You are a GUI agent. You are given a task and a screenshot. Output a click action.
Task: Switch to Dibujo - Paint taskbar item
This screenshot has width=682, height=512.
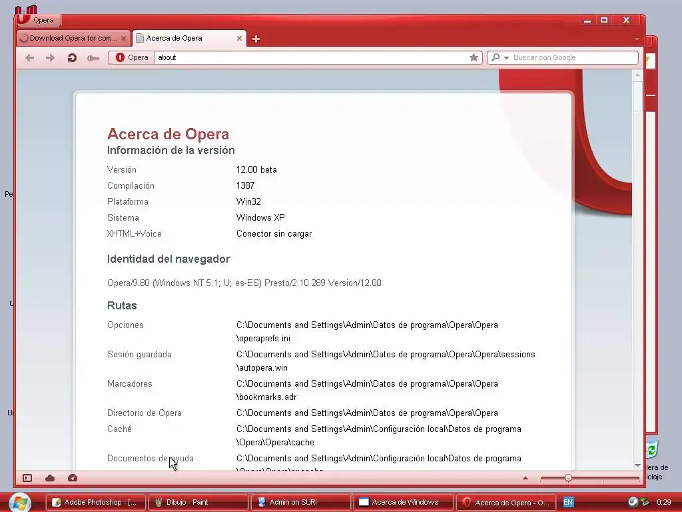point(198,503)
